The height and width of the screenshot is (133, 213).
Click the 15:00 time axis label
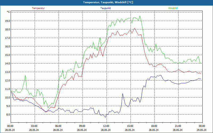coord(130,126)
